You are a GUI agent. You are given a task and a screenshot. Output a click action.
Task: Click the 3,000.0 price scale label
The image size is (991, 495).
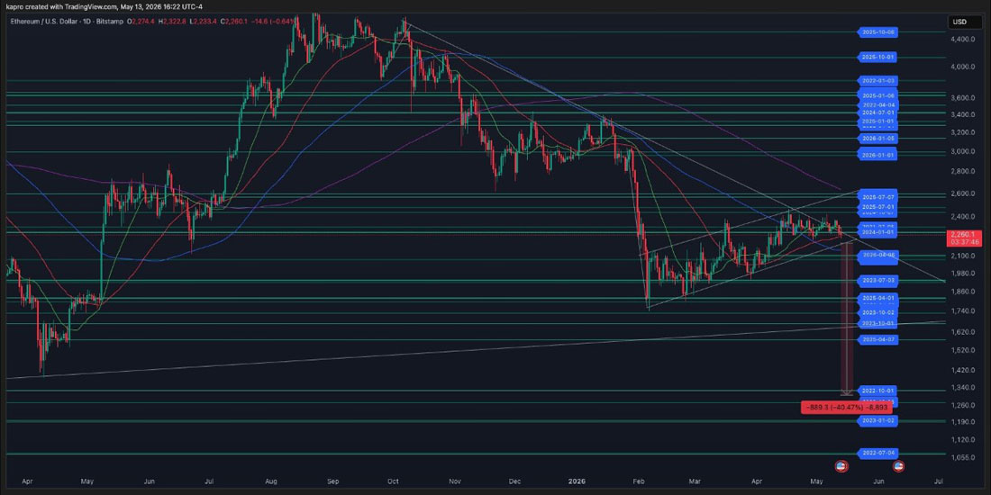pos(962,151)
